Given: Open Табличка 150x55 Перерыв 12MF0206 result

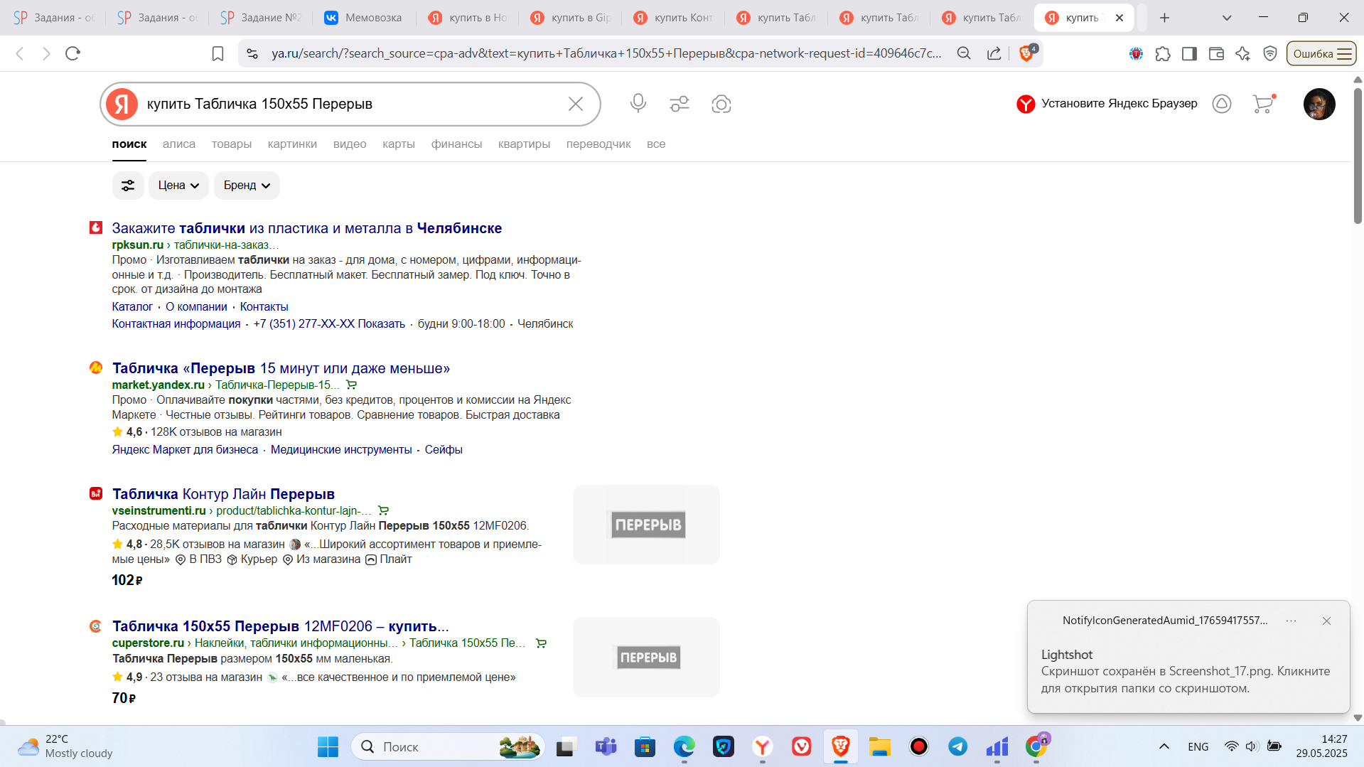Looking at the screenshot, I should click(280, 626).
